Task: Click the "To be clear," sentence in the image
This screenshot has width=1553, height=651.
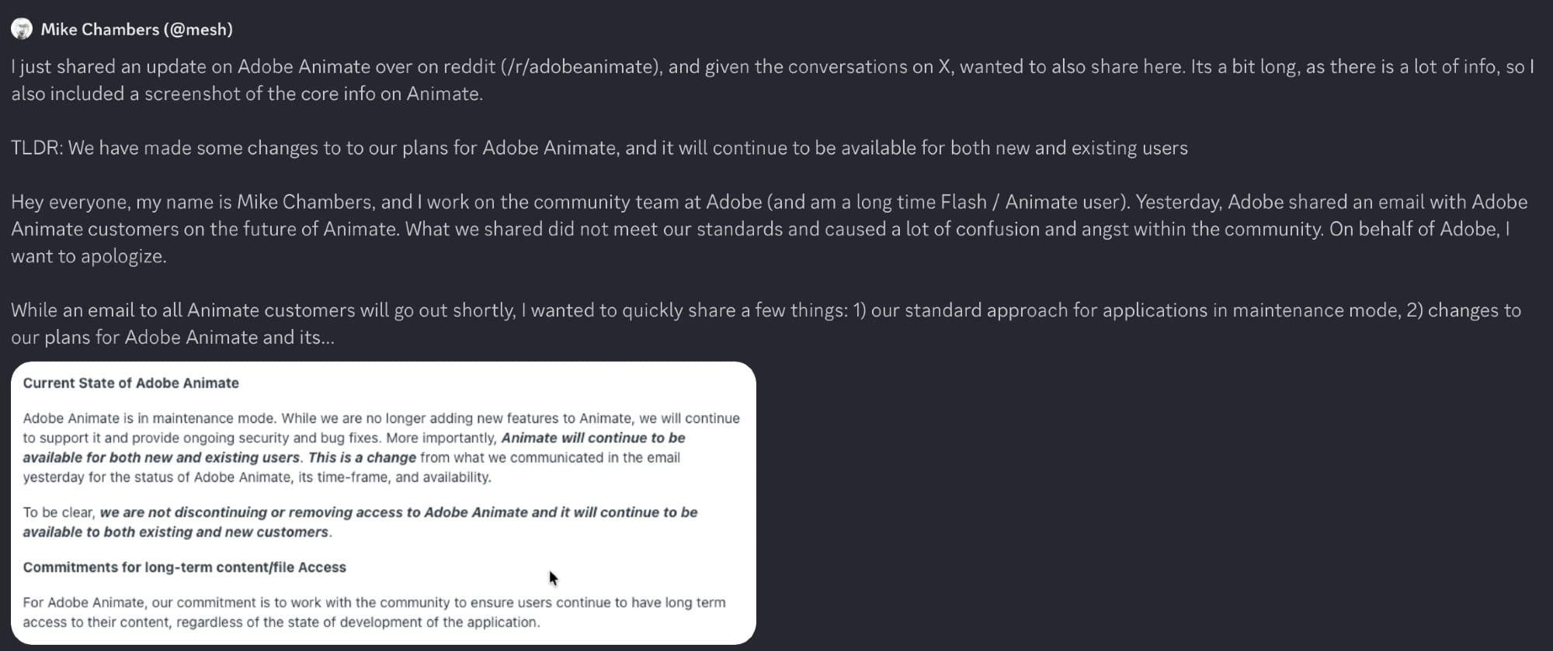Action: click(x=59, y=513)
